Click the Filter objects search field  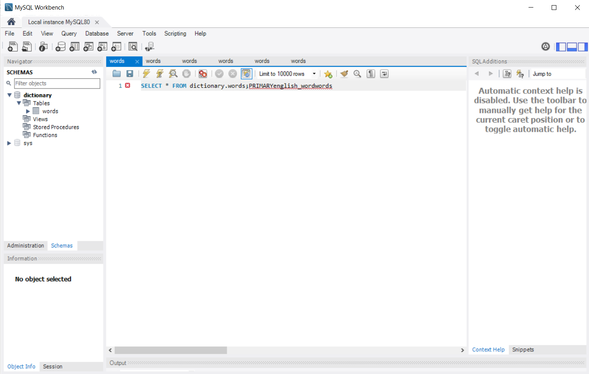click(x=57, y=83)
